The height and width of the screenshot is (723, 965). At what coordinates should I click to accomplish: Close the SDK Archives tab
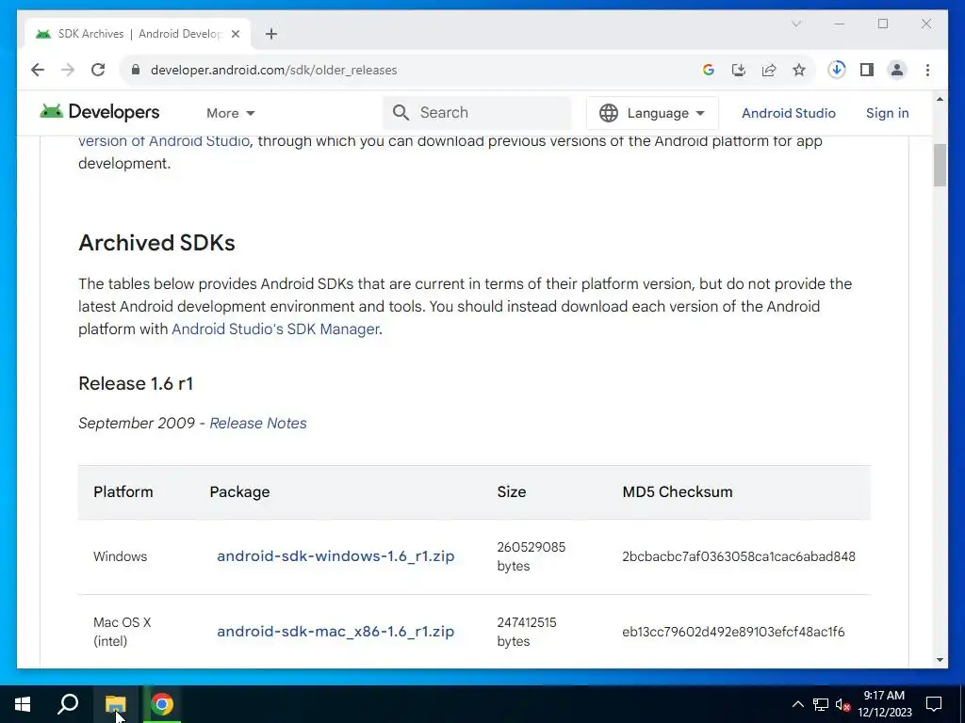click(235, 34)
